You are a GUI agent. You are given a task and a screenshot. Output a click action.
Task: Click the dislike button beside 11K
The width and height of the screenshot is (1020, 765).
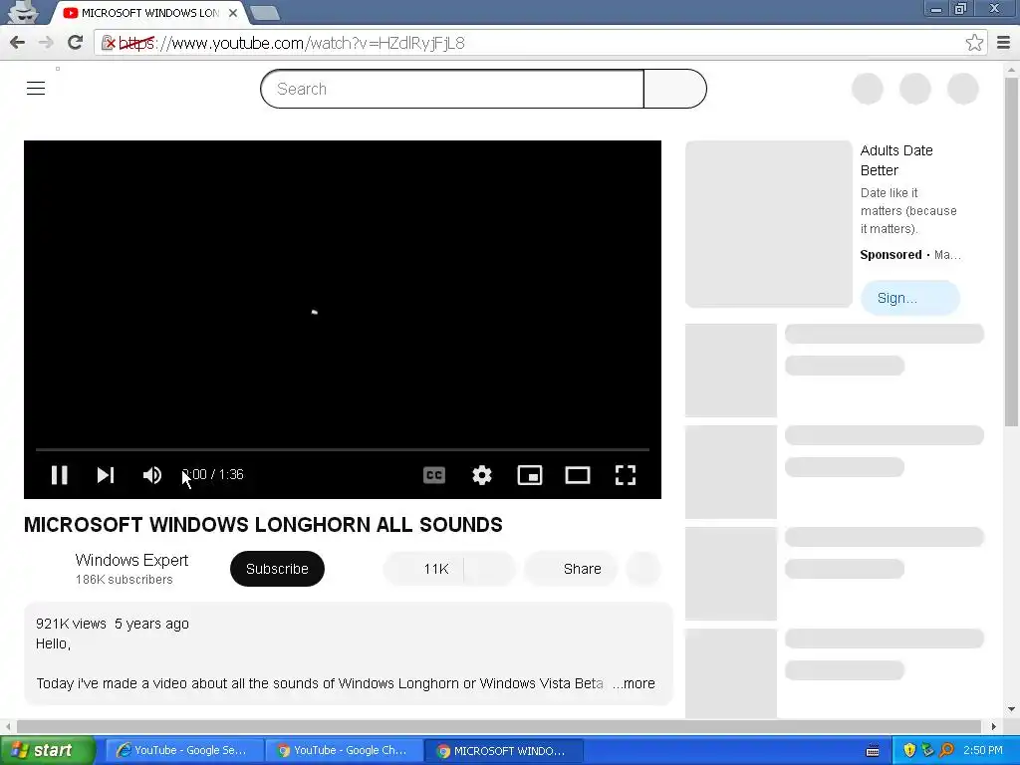click(490, 569)
